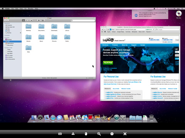Open the Public folder in Finder window
The height and width of the screenshot is (138, 185).
(67, 38)
